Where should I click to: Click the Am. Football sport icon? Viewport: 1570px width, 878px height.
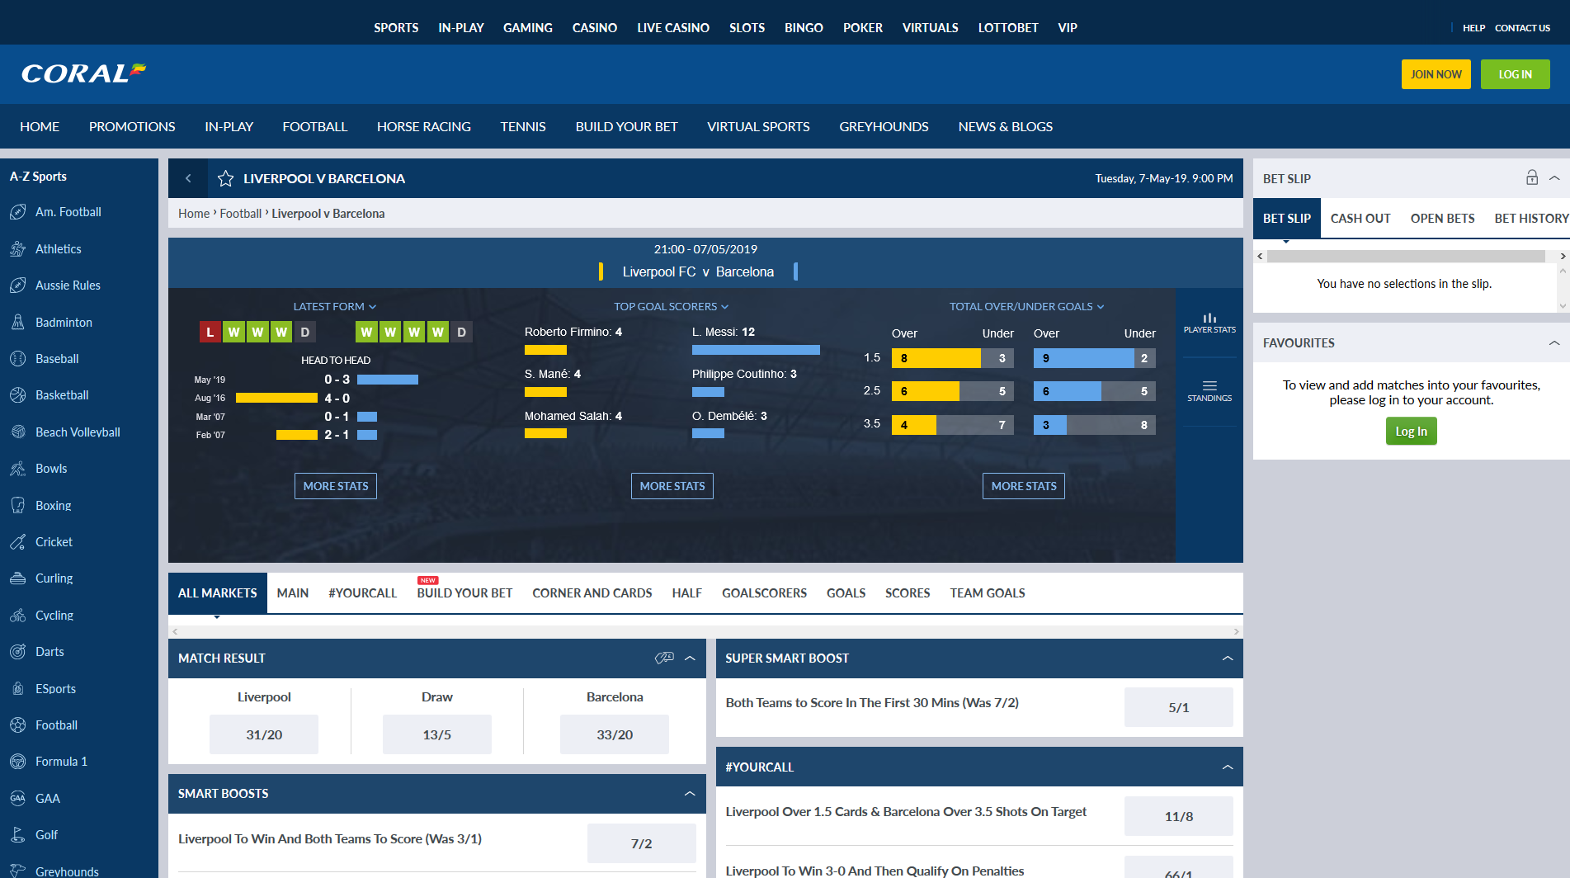(x=18, y=212)
